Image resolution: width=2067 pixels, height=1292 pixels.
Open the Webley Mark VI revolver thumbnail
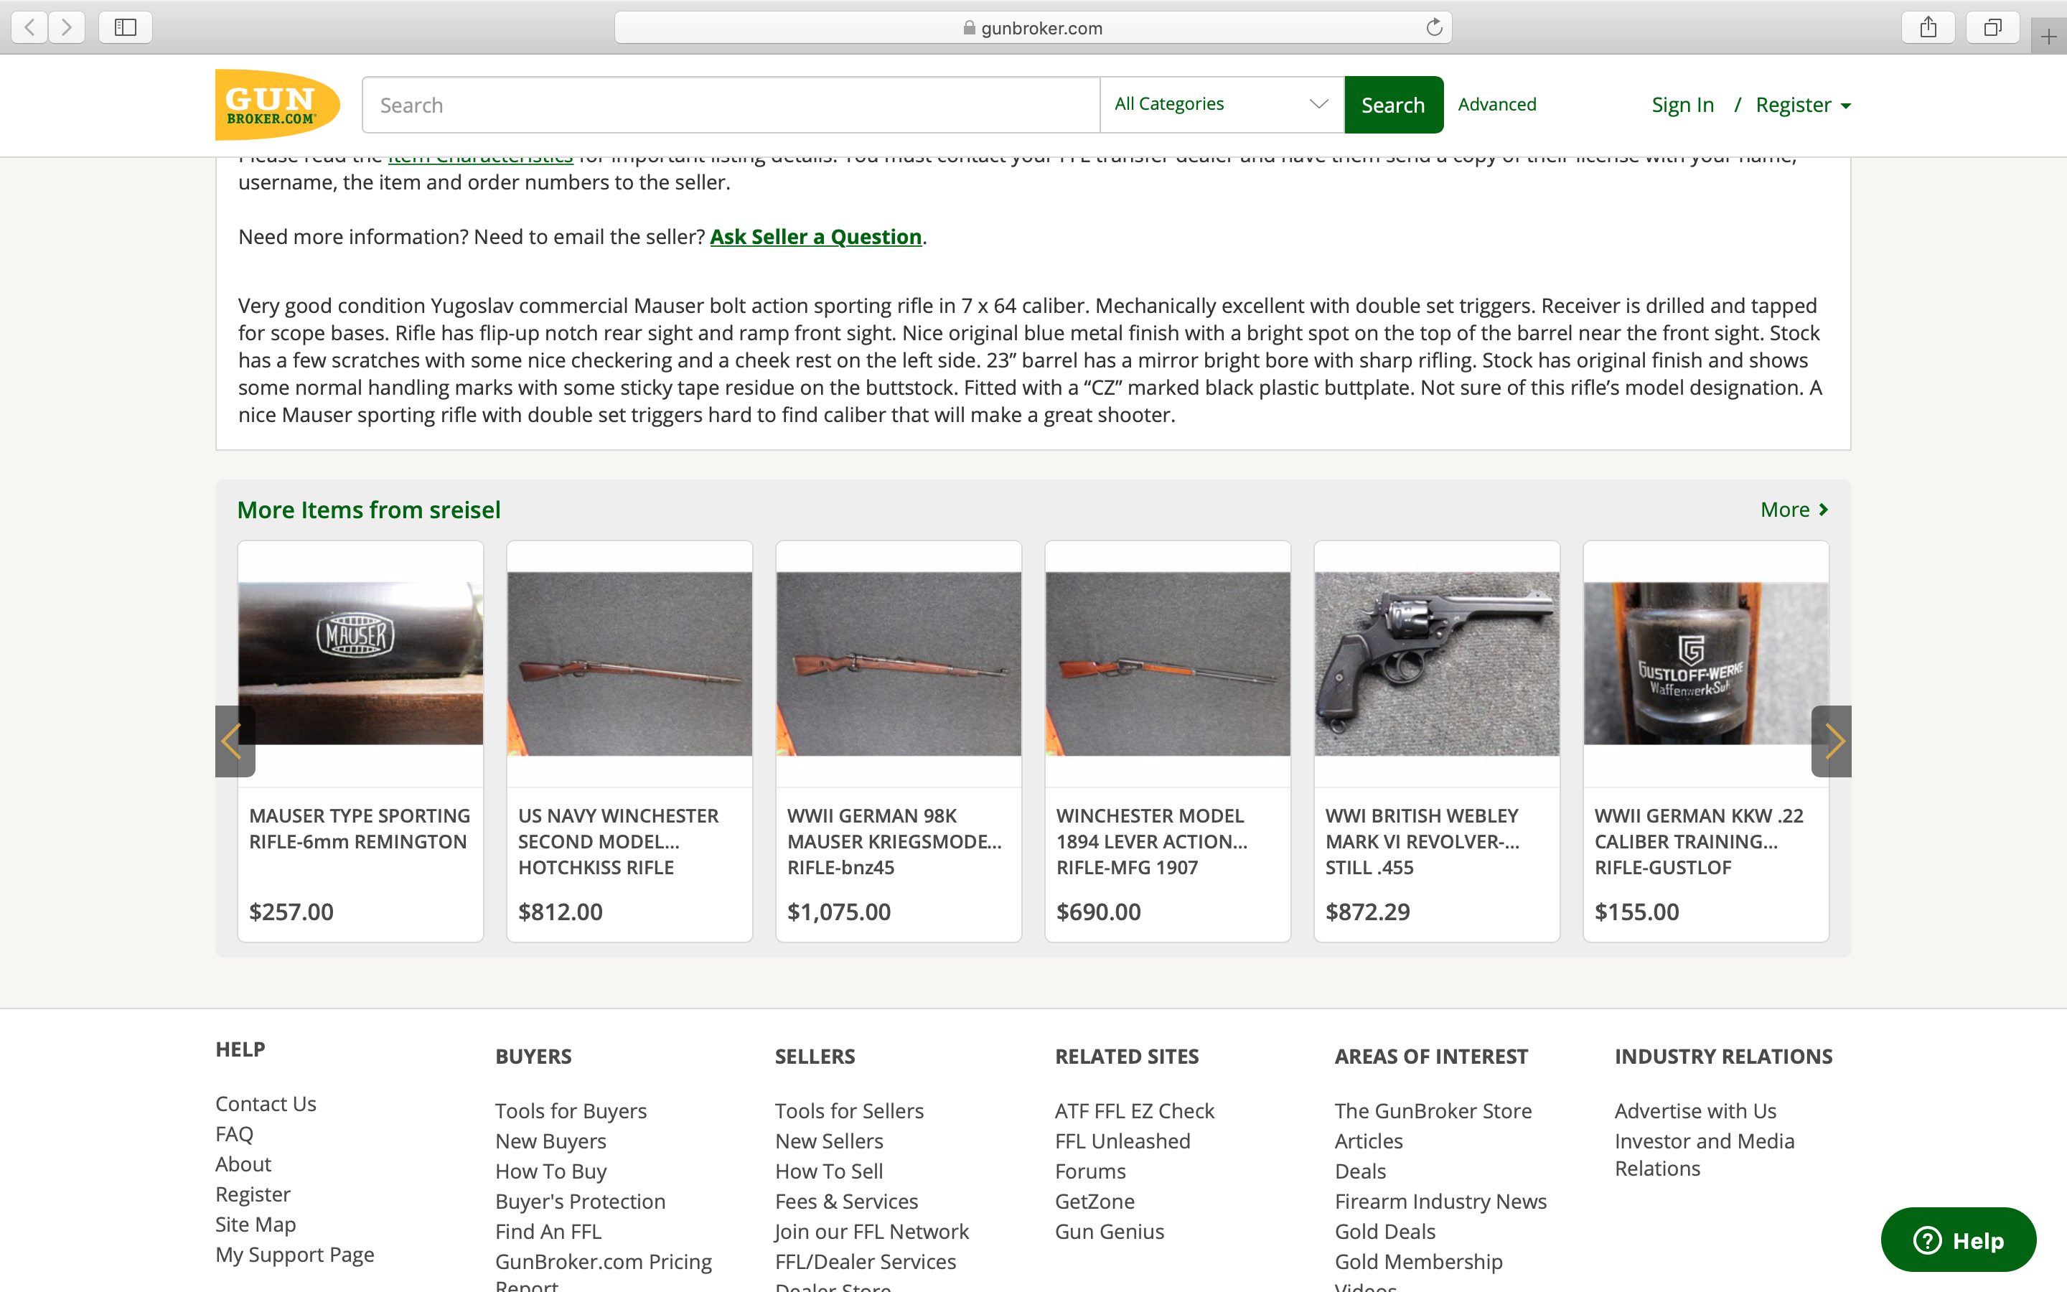click(1437, 663)
